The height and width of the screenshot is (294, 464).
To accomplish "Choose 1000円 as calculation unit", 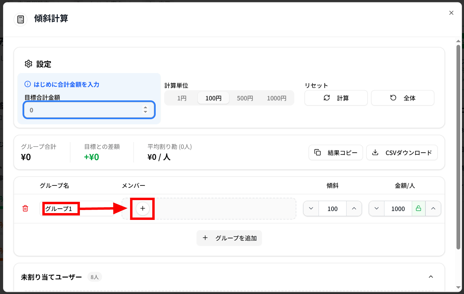I will (x=276, y=98).
